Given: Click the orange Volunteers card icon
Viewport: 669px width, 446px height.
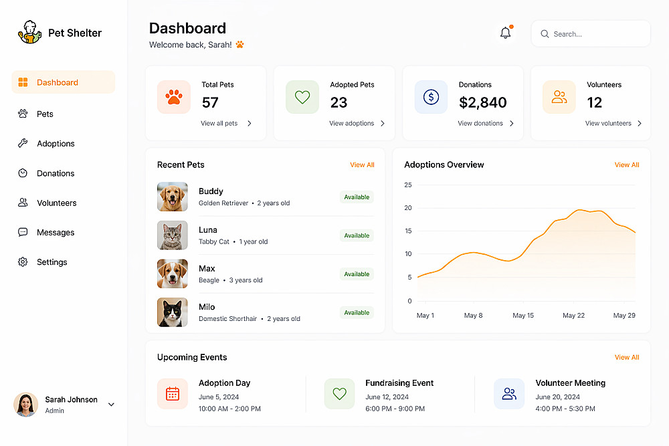Looking at the screenshot, I should tap(559, 97).
